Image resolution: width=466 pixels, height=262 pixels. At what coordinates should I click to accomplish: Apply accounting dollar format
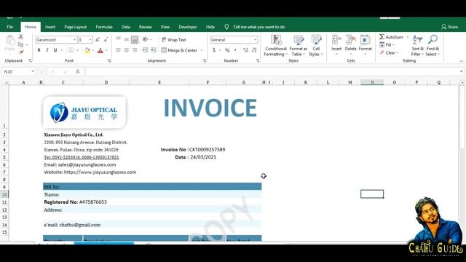coord(214,50)
